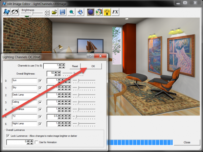The image size is (203, 152).
Task: Click the Reset button
Action: 75,66
